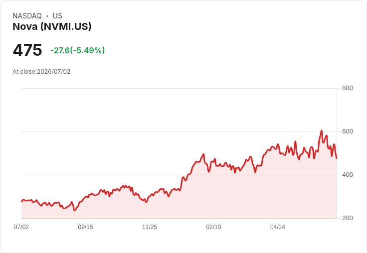Select the 07/02 x-axis date label
This screenshot has height=253, width=367.
(21, 227)
